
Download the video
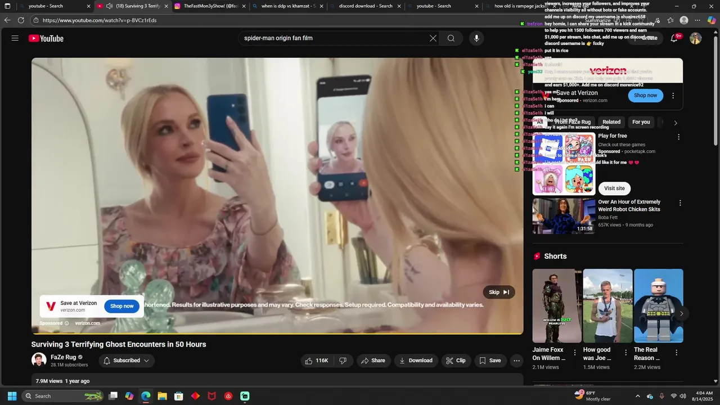(x=416, y=361)
